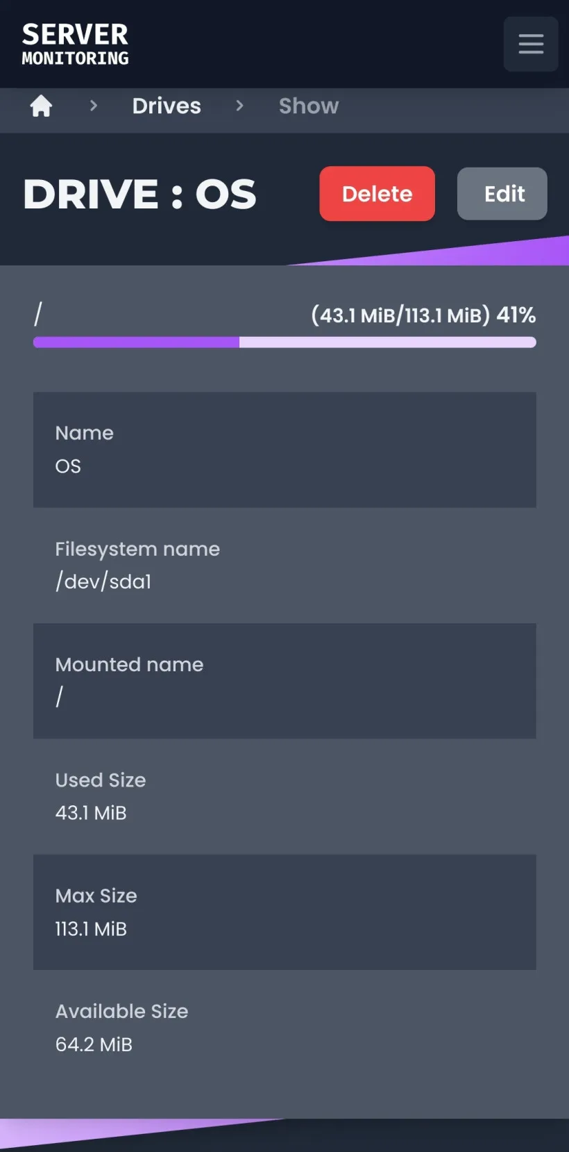
Task: Select the three-line menu button top right
Action: [x=530, y=44]
